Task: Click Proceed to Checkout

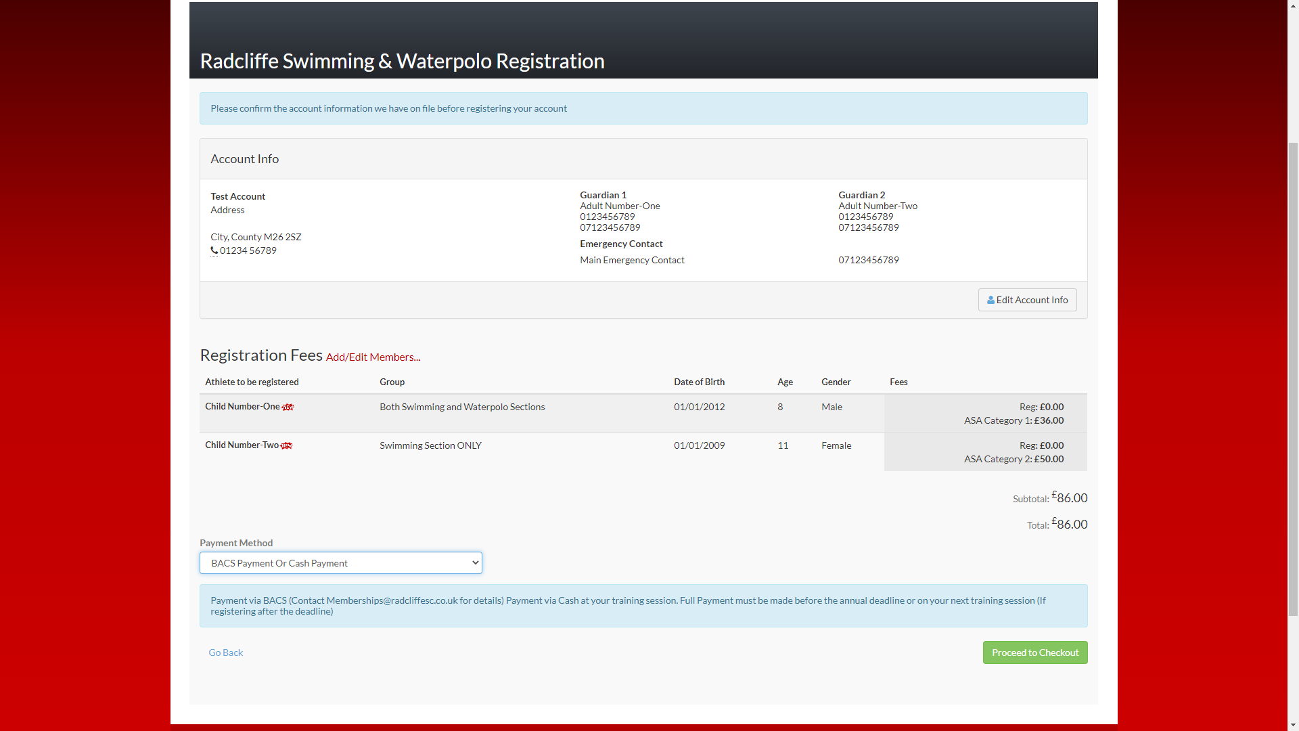Action: coord(1034,652)
